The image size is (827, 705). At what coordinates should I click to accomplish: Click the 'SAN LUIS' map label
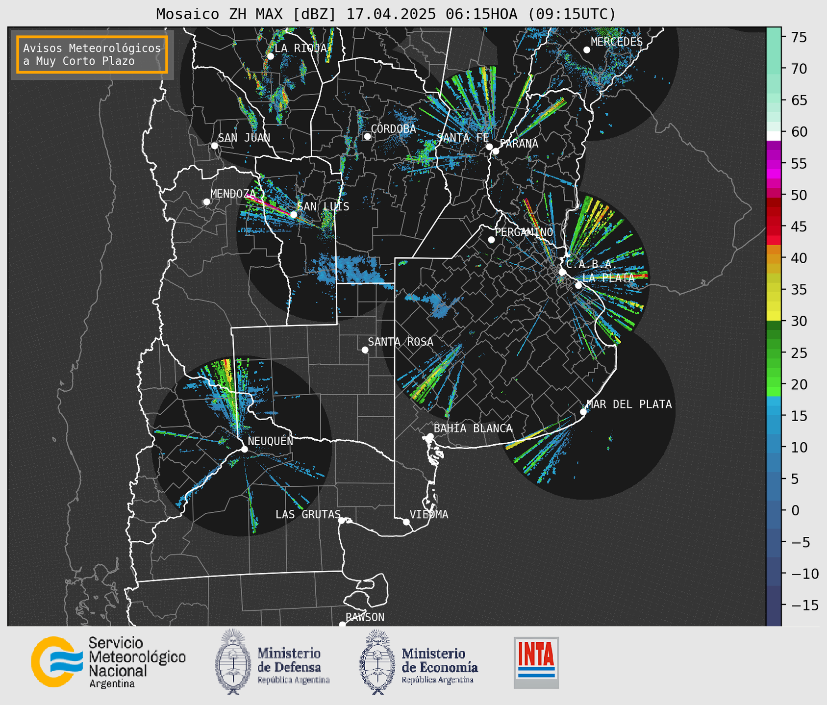pyautogui.click(x=324, y=206)
